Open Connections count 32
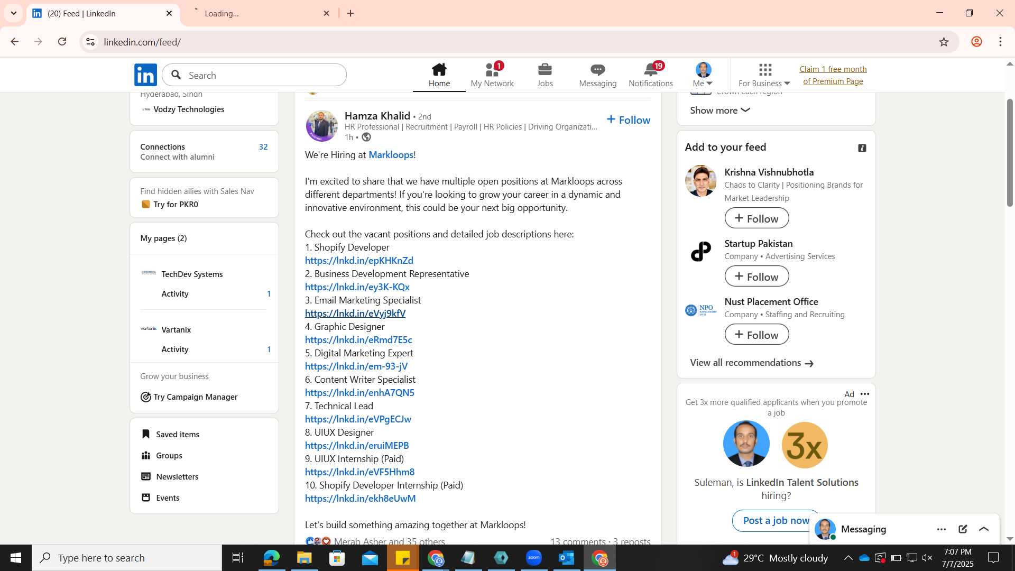 [263, 147]
